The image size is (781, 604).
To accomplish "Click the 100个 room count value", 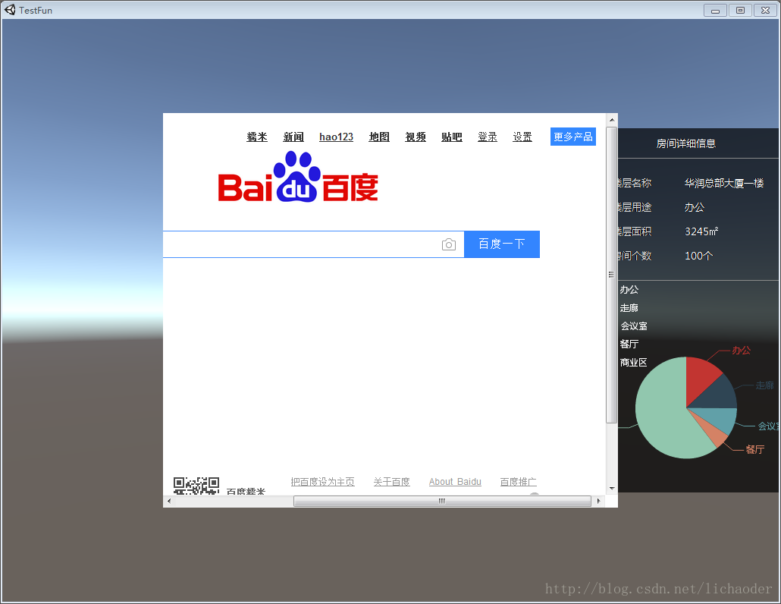I will [699, 256].
